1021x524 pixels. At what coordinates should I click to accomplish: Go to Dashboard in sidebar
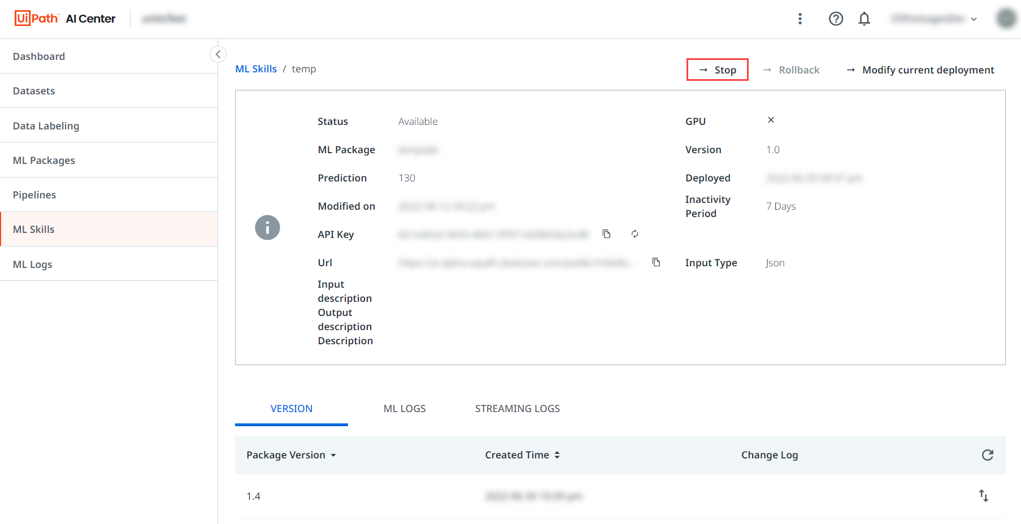[x=109, y=56]
